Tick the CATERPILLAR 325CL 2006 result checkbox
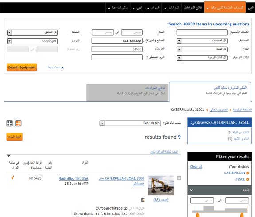Image resolution: width=255 pixels, height=217 pixels. click(179, 178)
